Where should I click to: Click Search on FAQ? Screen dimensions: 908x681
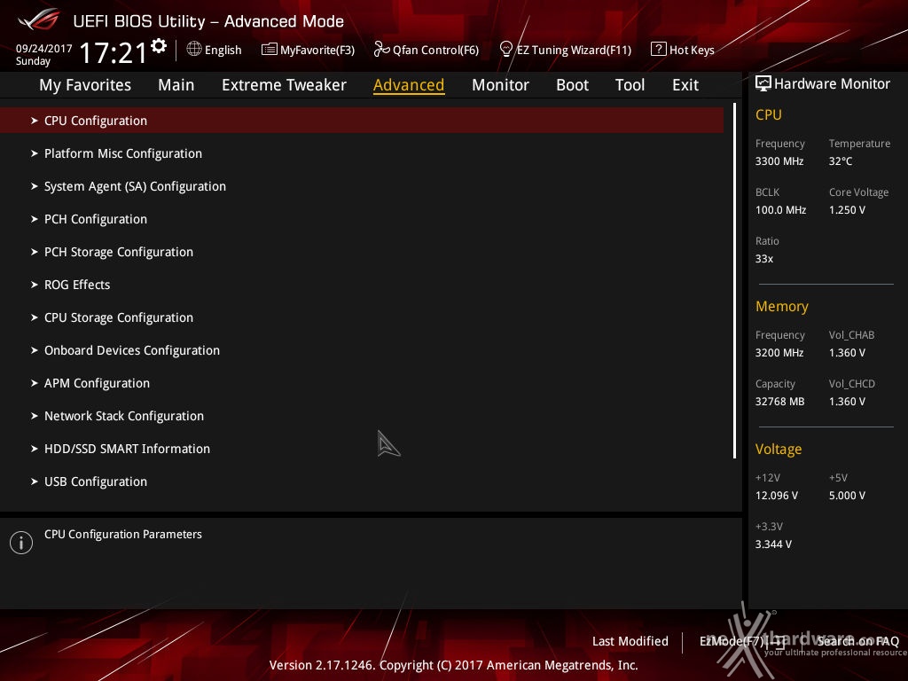click(857, 641)
